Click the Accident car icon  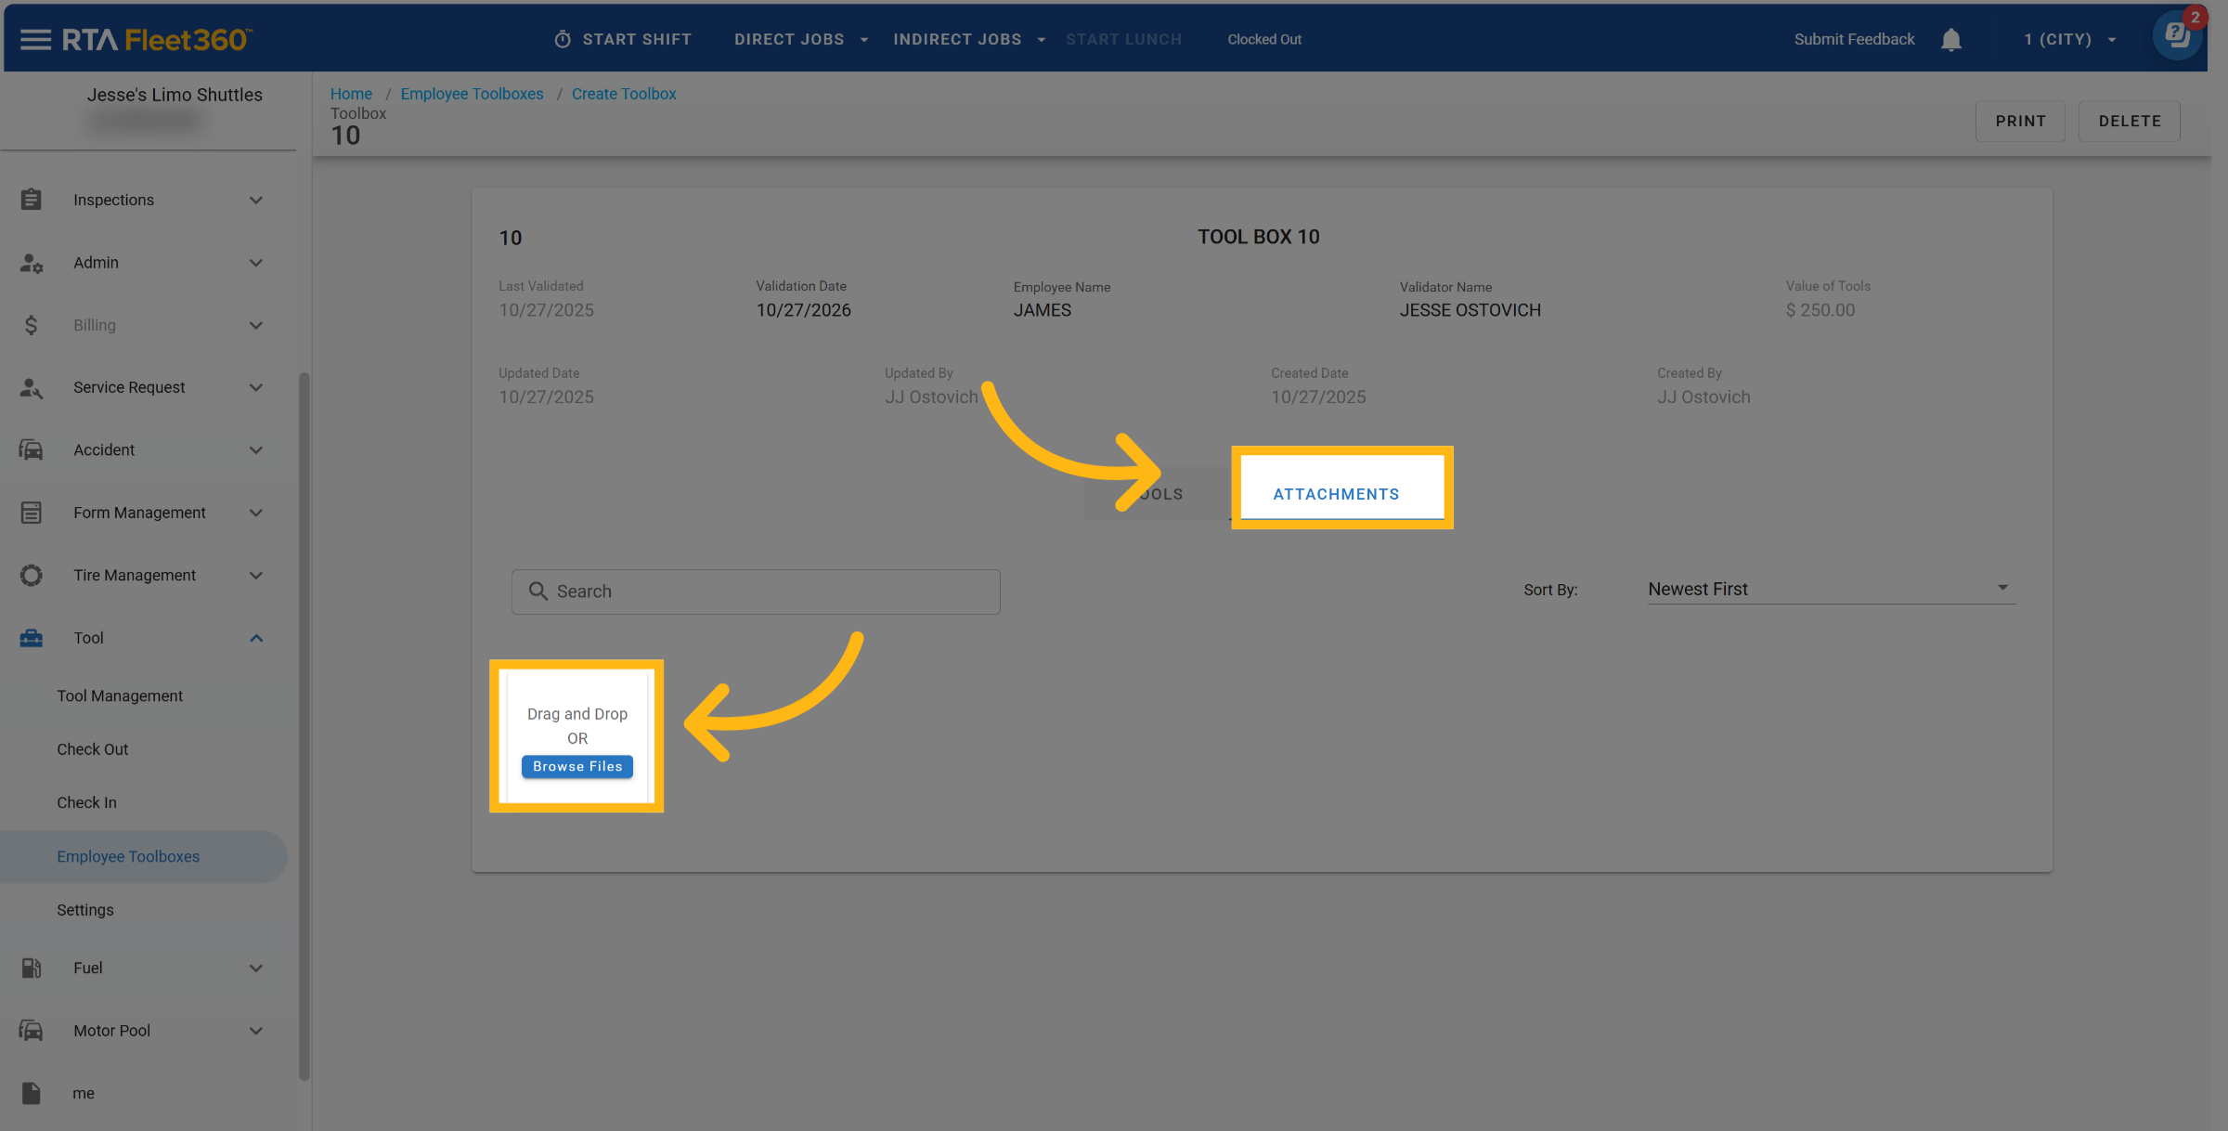(31, 450)
